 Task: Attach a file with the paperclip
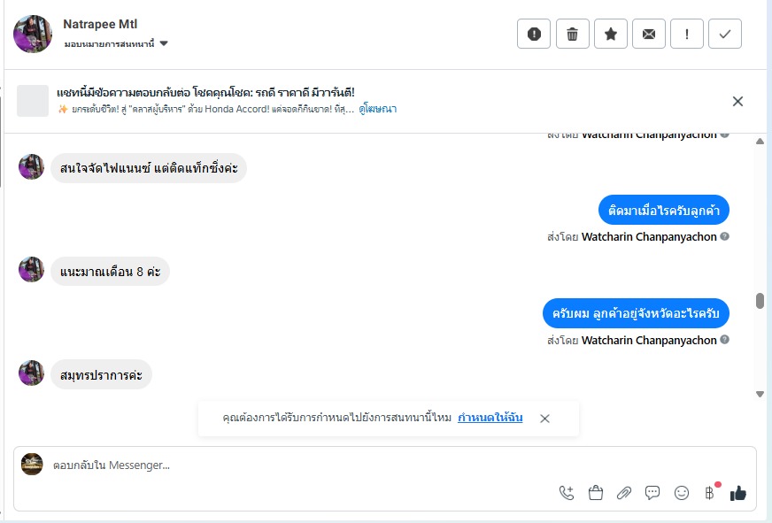coord(624,493)
